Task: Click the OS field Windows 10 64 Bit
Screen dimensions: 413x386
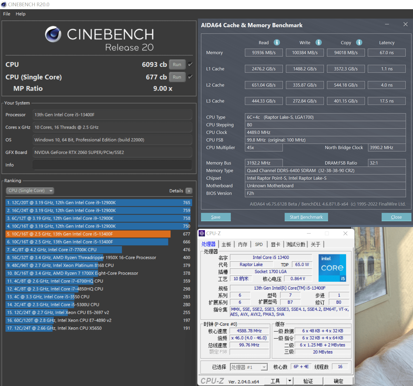Action: point(112,140)
